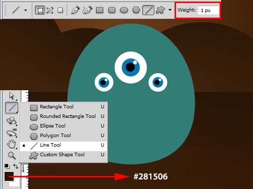Choose the Polygon shape in options bar
The image size is (253, 189).
[136, 10]
